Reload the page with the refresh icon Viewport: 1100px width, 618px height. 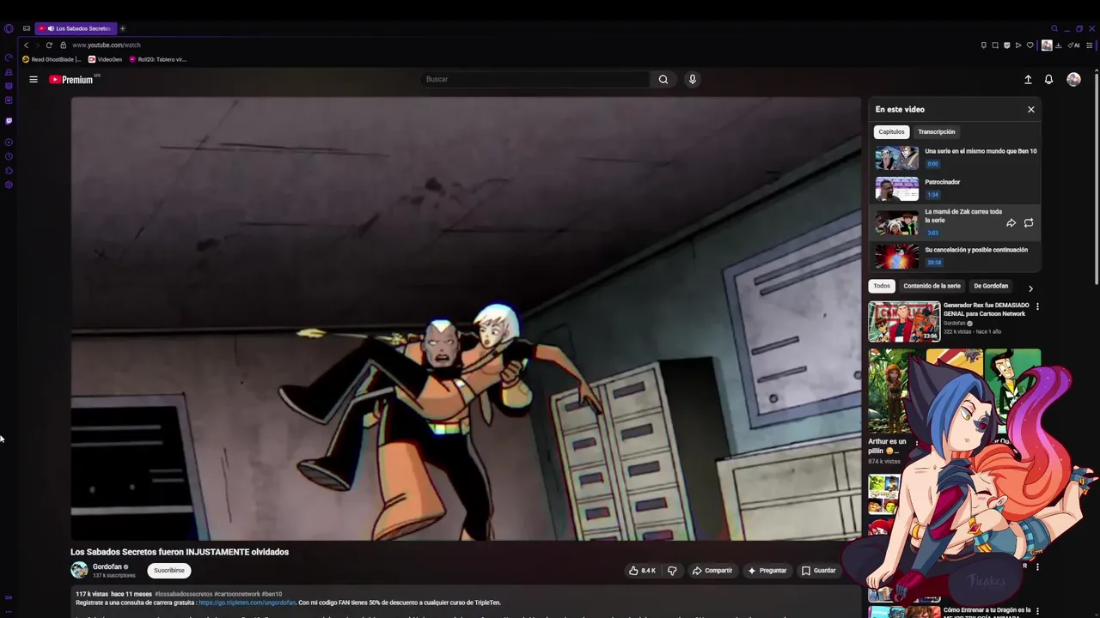click(x=49, y=45)
